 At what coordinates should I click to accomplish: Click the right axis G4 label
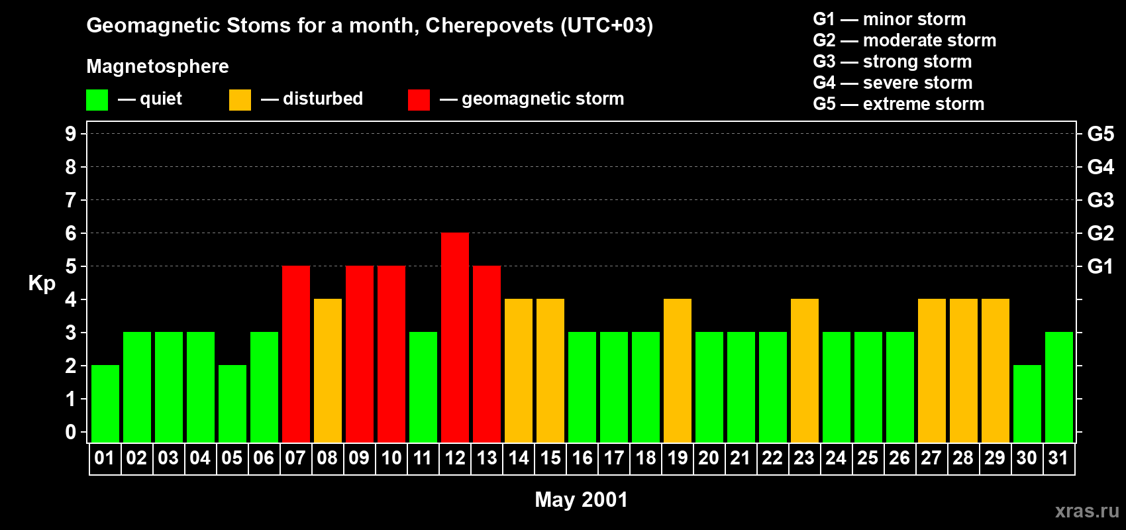tap(1101, 167)
